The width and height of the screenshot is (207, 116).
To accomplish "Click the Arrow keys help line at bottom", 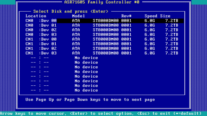I will pos(101,113).
